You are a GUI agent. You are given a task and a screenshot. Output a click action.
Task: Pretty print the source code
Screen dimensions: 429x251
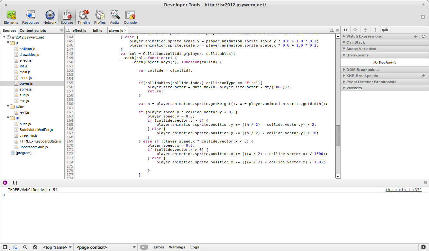pyautogui.click(x=15, y=182)
